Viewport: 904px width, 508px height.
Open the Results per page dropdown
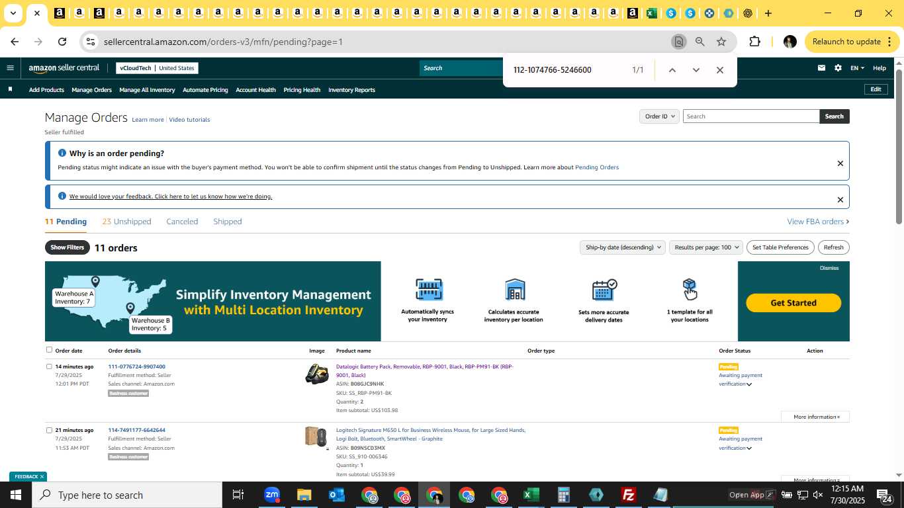706,247
